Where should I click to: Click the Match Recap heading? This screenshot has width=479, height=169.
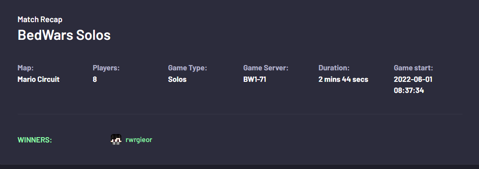[40, 19]
